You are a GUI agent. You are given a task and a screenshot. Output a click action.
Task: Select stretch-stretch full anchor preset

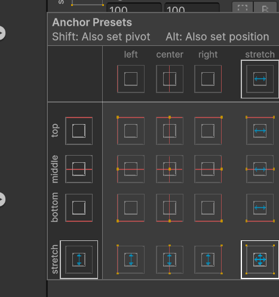(260, 259)
